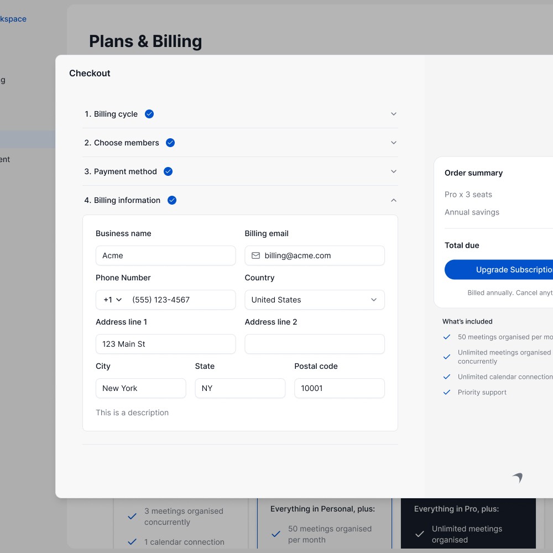Click 'Everything in Personal, plus:' in background

[x=323, y=509]
